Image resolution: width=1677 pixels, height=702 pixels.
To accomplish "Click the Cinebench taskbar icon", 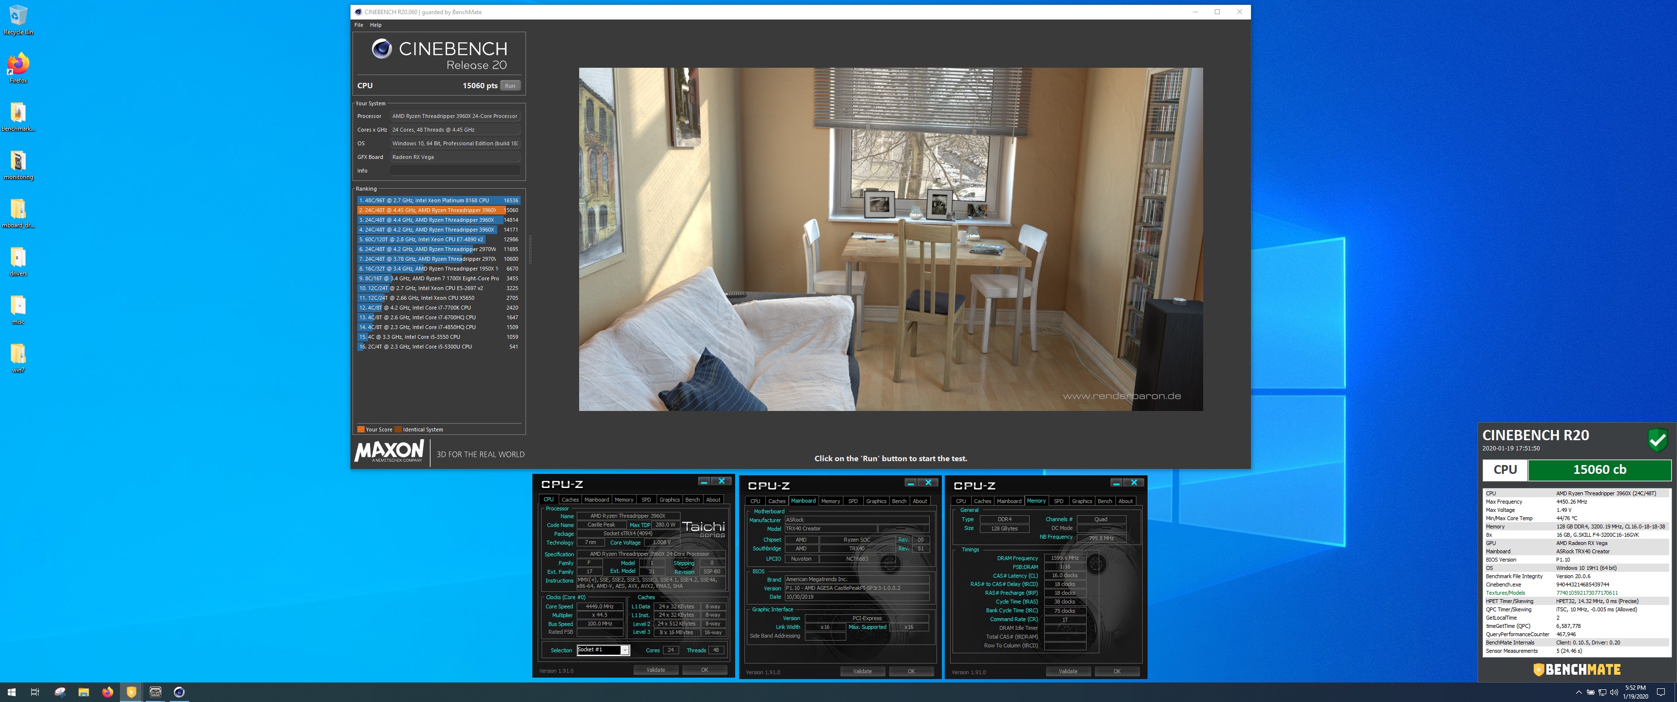I will [179, 692].
